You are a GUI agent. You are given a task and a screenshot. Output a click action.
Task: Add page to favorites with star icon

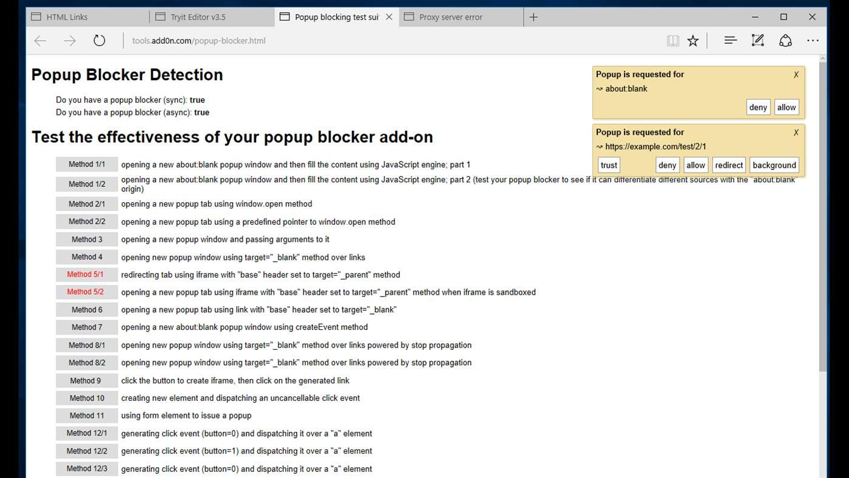[693, 41]
